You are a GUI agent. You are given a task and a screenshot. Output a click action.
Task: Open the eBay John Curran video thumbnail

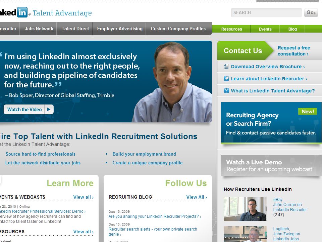pos(245,209)
